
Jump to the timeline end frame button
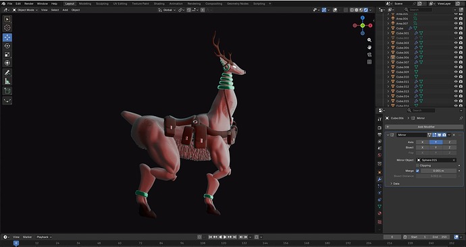pyautogui.click(x=235, y=237)
